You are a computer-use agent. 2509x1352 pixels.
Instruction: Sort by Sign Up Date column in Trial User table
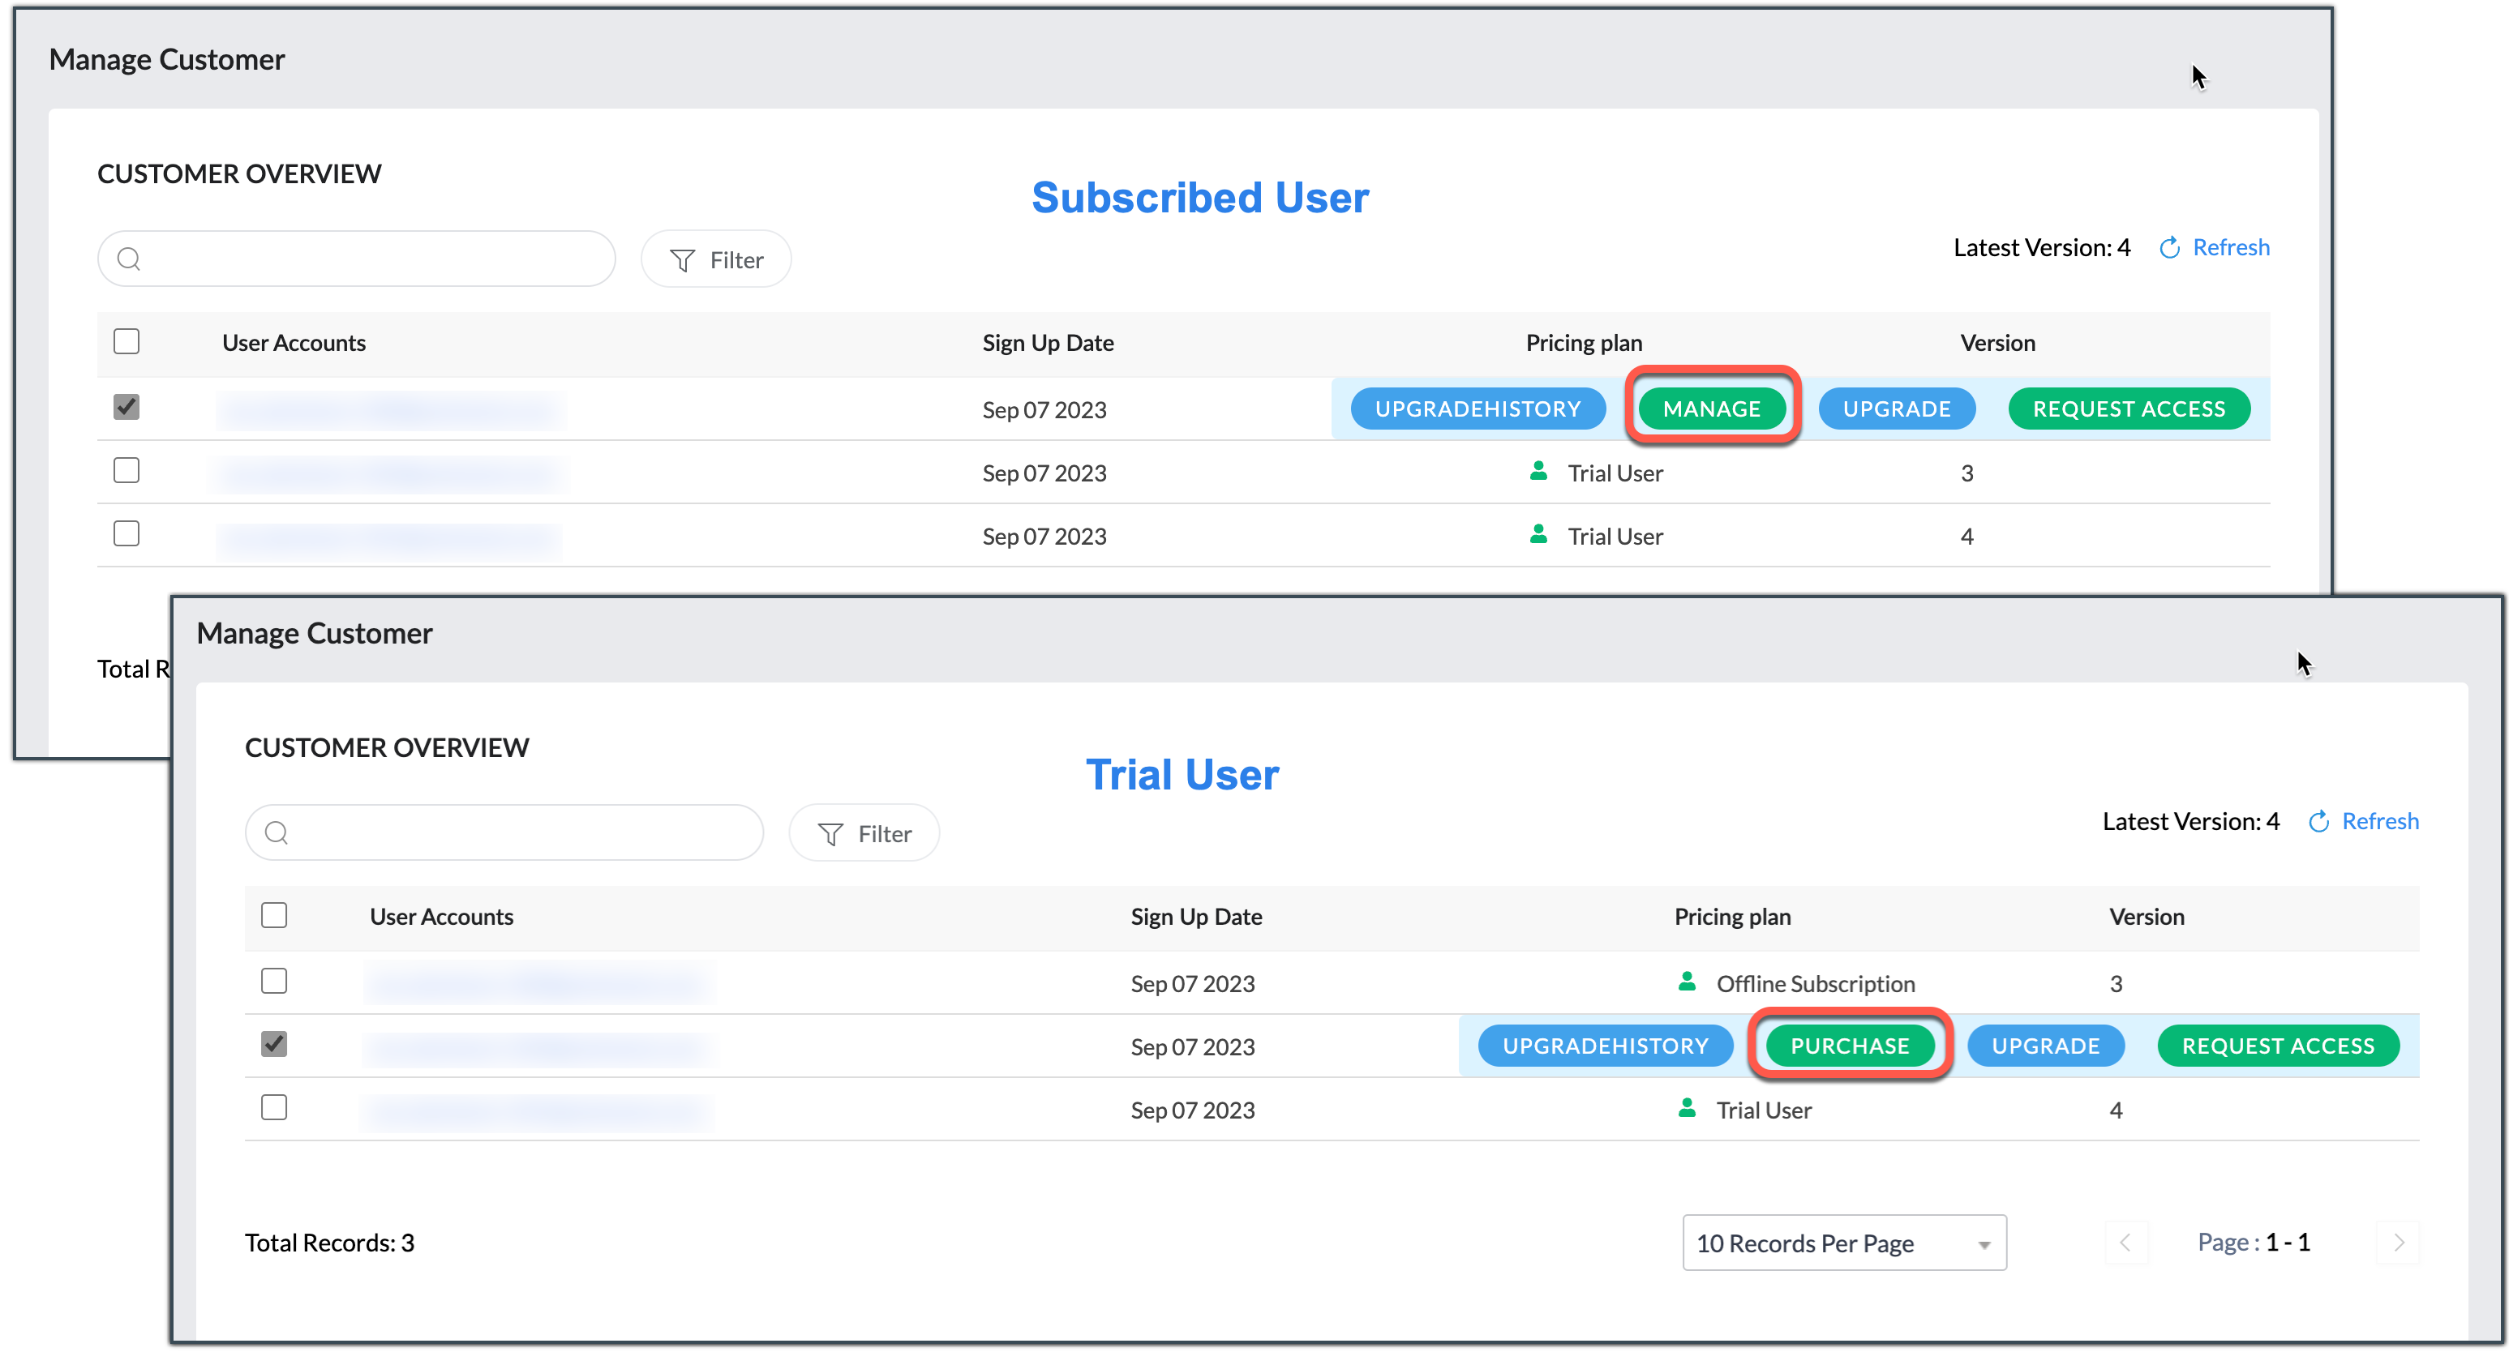point(1195,917)
